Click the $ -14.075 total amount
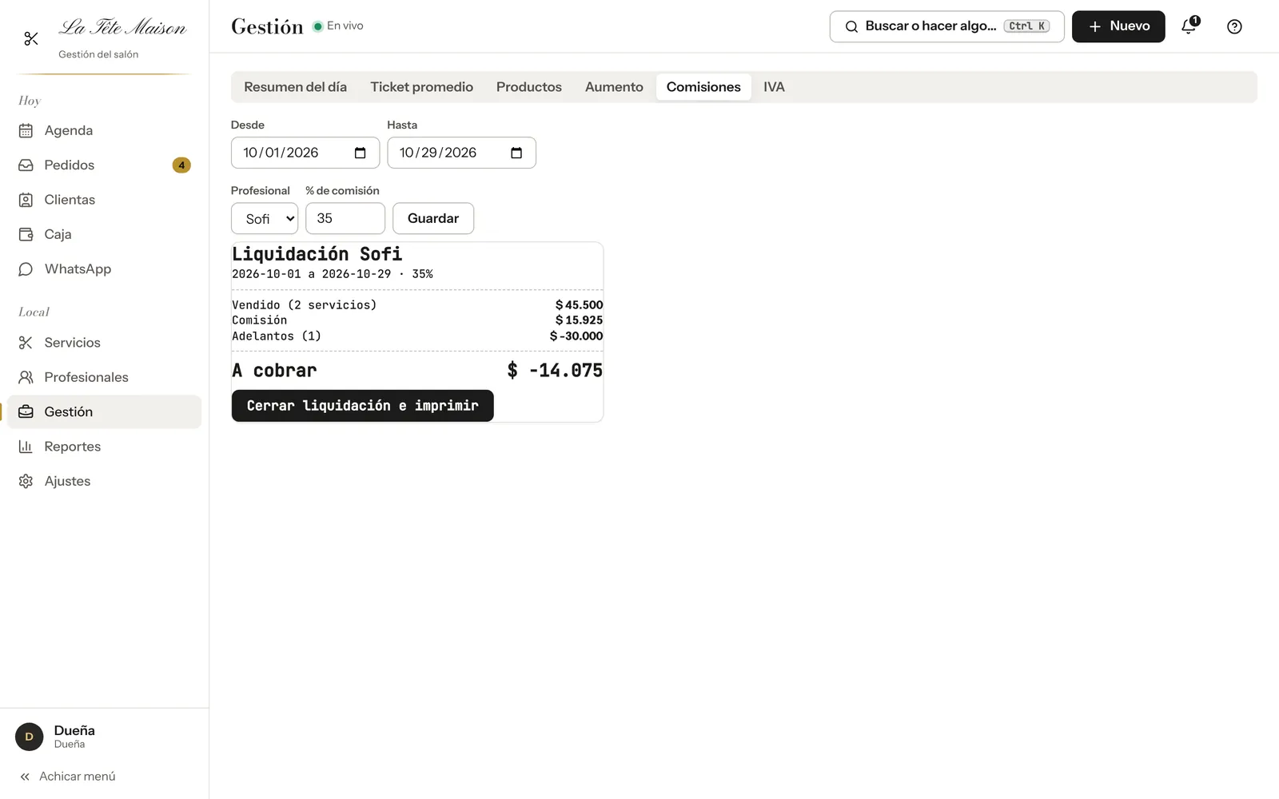Screen dimensions: 1279x799 click(x=555, y=371)
